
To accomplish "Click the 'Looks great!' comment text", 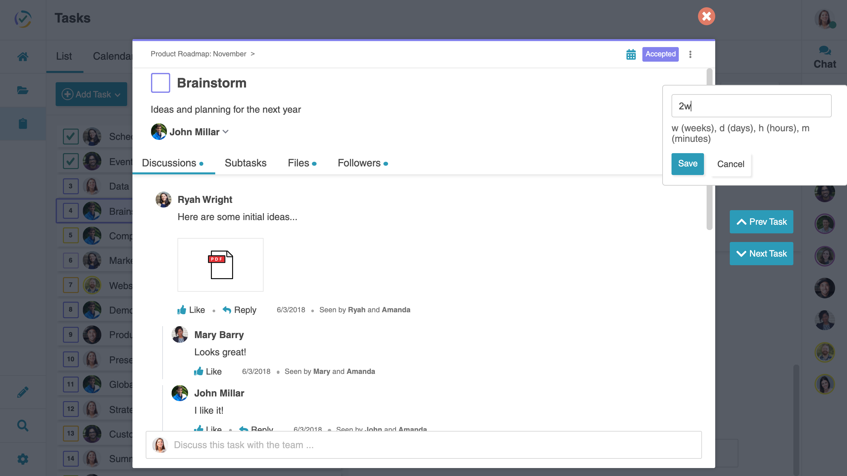I will click(x=220, y=352).
